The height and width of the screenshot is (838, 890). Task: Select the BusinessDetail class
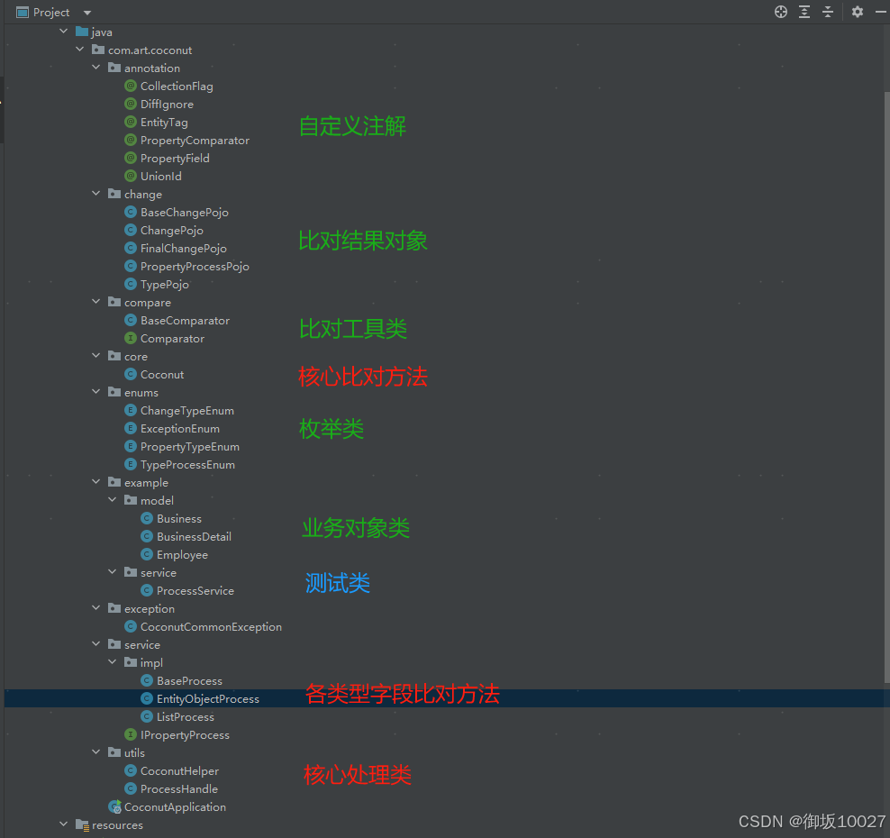point(194,536)
